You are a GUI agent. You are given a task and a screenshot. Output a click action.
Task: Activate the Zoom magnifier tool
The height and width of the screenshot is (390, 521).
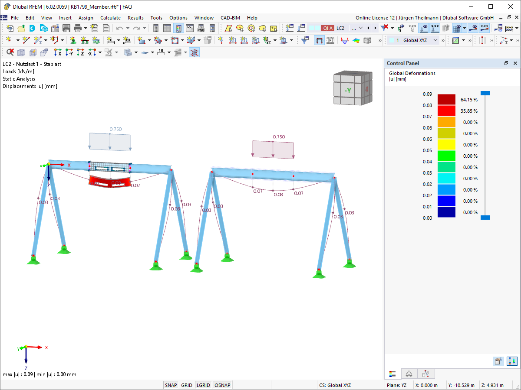click(10, 52)
